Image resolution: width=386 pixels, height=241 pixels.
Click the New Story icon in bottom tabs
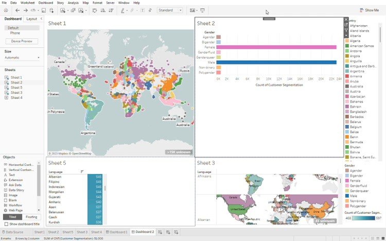[177, 232]
